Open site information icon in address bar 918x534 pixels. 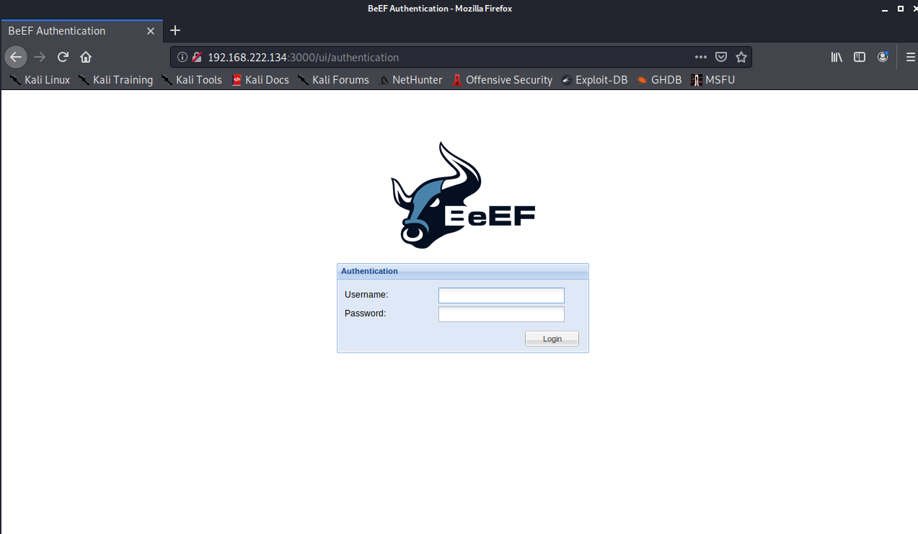tap(182, 57)
